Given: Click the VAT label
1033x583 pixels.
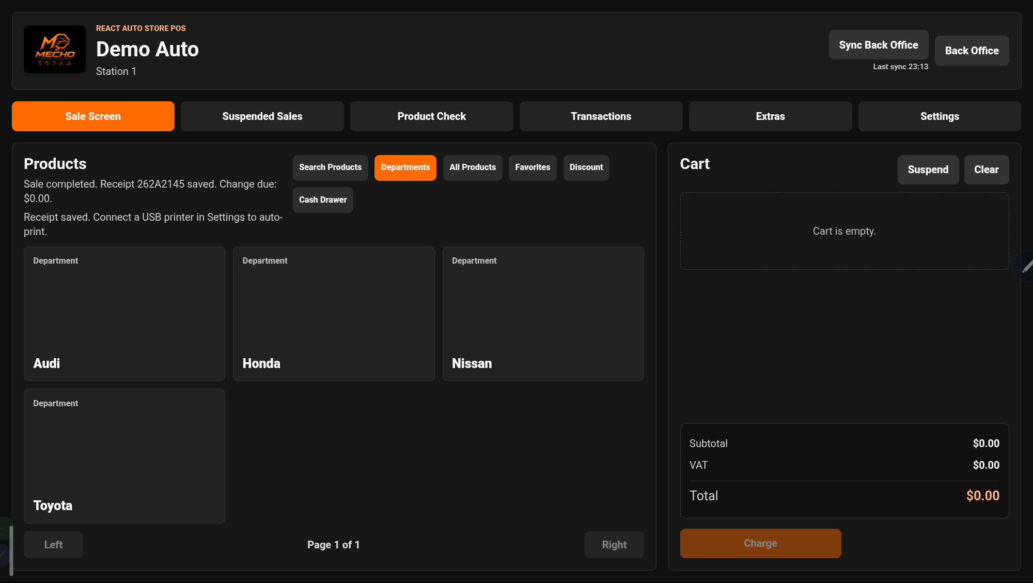Looking at the screenshot, I should coord(698,465).
